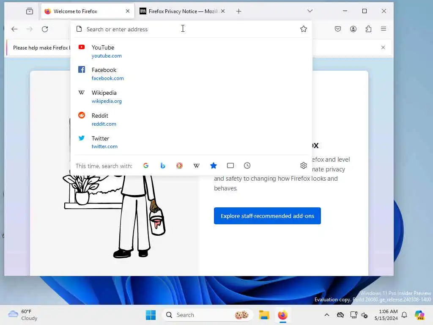Close the Firefox Privacy Notice tab
Viewport: 433px width, 325px height.
click(x=223, y=11)
